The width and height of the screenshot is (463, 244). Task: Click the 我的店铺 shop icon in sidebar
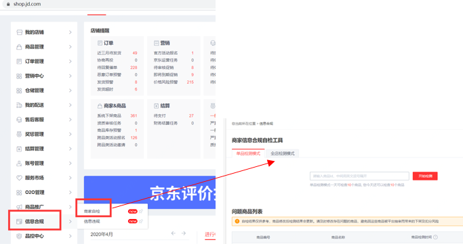pyautogui.click(x=19, y=32)
